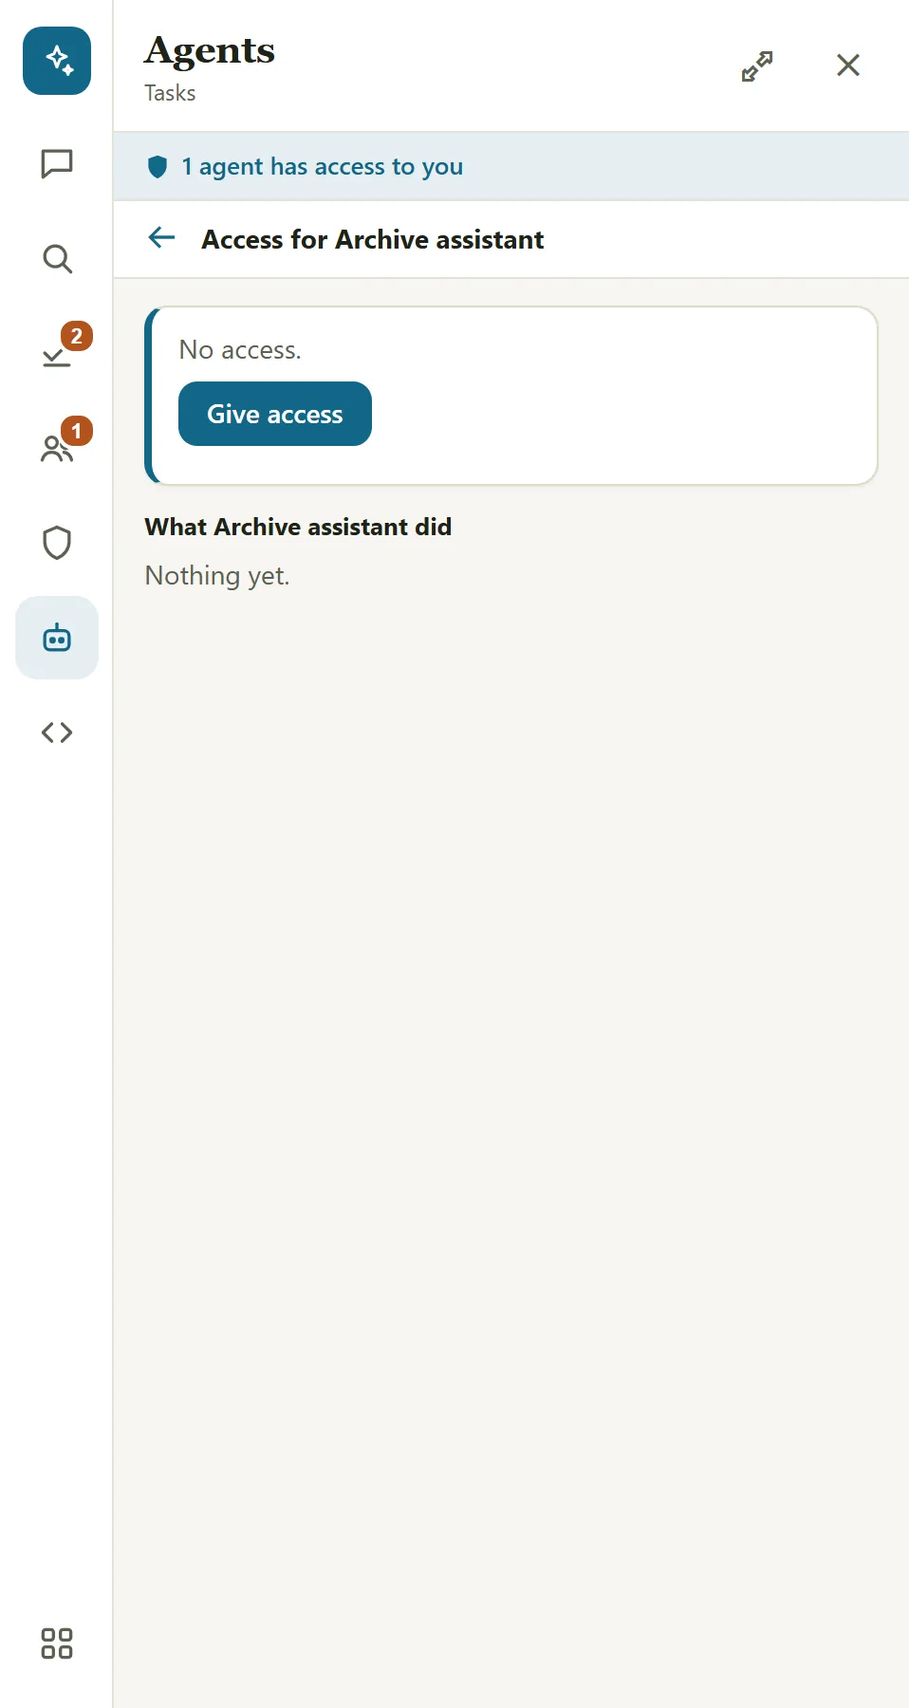The image size is (909, 1708).
Task: Open the apps grid icon at sidebar bottom
Action: coord(57,1643)
